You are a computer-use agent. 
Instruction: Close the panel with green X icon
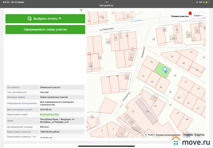(x=81, y=10)
